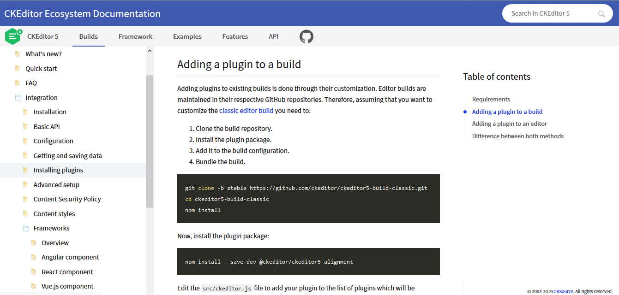Switch to the Framework tab
This screenshot has height=295, width=619.
136,36
